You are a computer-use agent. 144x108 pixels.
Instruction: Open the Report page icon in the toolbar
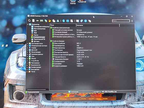click(x=33, y=21)
